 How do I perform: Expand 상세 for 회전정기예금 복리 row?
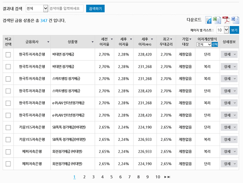(x=229, y=152)
